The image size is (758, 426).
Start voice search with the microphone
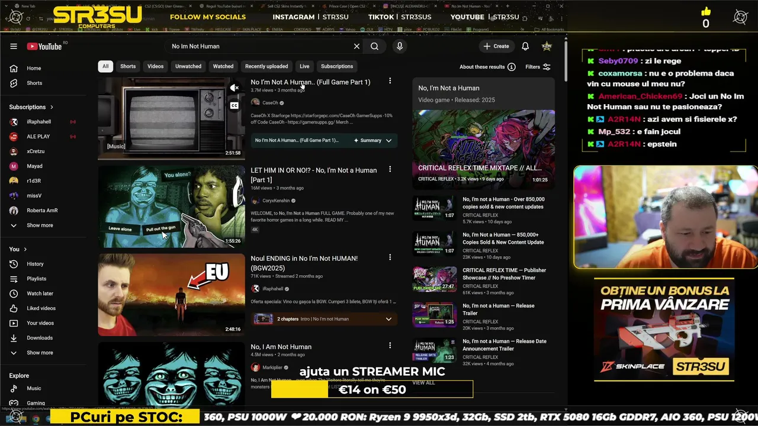[400, 46]
